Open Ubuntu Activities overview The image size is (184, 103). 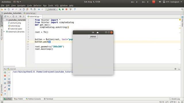click(6, 2)
